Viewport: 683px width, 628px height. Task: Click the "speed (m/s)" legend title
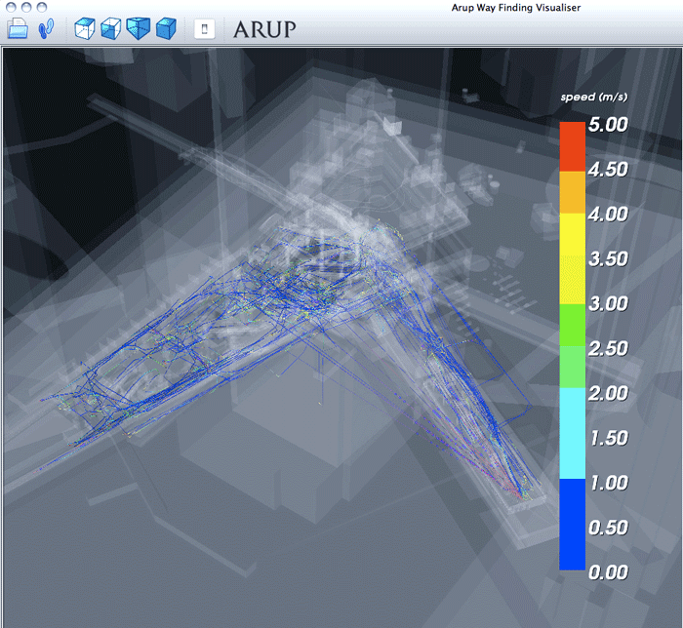(x=592, y=98)
